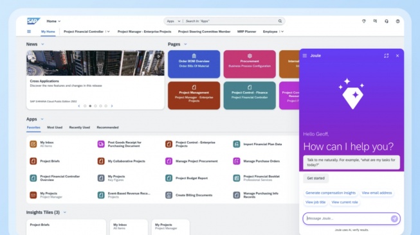The width and height of the screenshot is (420, 235).
Task: Click the Get started button in Joule
Action: 316,178
